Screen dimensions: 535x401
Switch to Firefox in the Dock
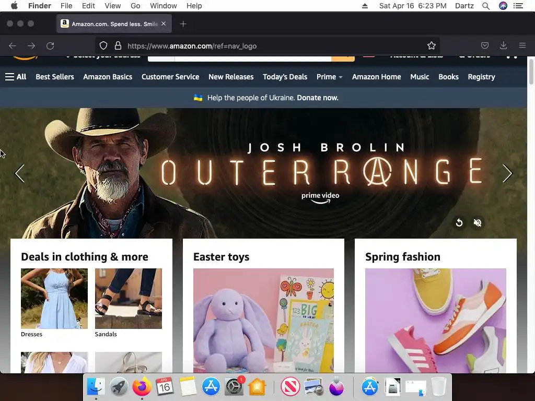pyautogui.click(x=142, y=386)
